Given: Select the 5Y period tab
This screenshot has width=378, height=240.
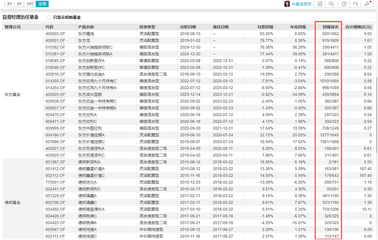Looking at the screenshot, I should tap(19, 4).
